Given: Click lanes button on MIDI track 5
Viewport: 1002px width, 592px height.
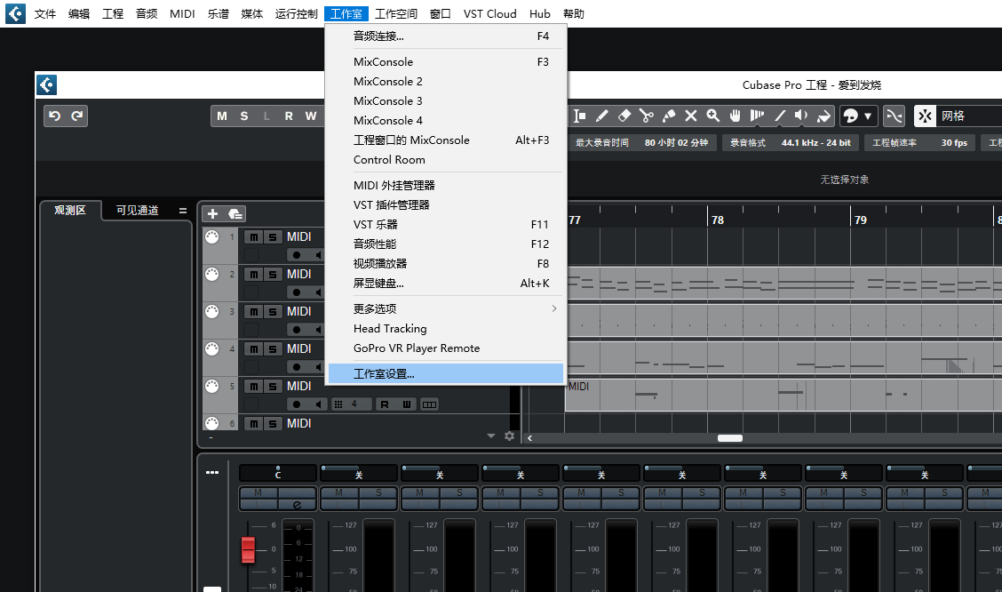Looking at the screenshot, I should [x=429, y=404].
